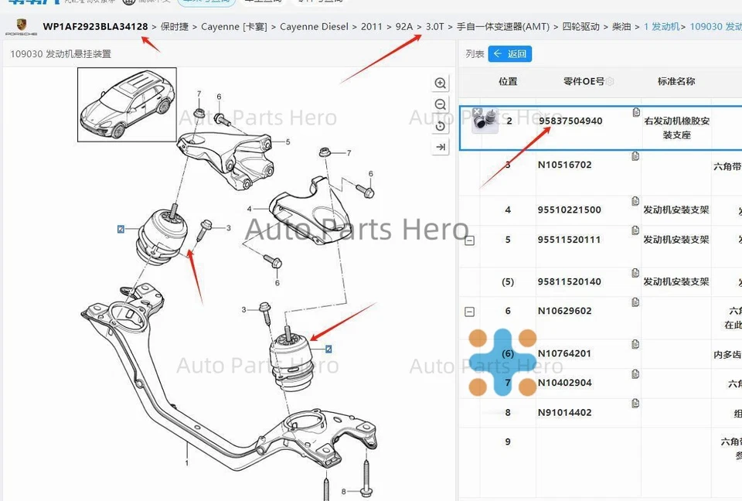Click the 位置 column header
Image resolution: width=742 pixels, height=501 pixels.
508,81
